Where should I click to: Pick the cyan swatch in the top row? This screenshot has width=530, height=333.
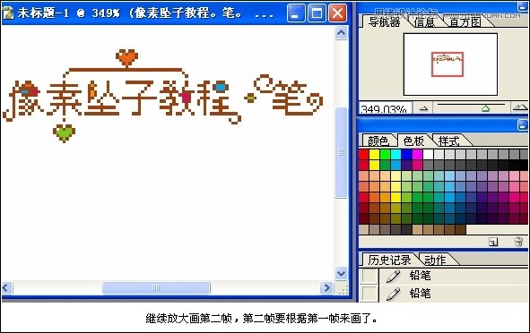pyautogui.click(x=395, y=155)
